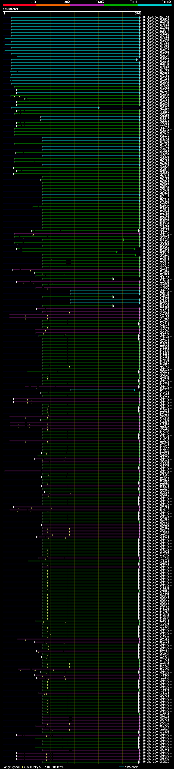Select hit UniRef100_Q9AU15

(156, 50)
